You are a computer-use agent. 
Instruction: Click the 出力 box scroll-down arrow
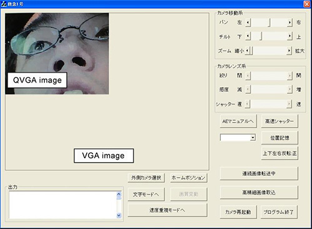click(119, 215)
